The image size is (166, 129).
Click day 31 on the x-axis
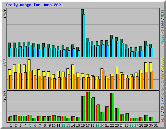click(156, 125)
